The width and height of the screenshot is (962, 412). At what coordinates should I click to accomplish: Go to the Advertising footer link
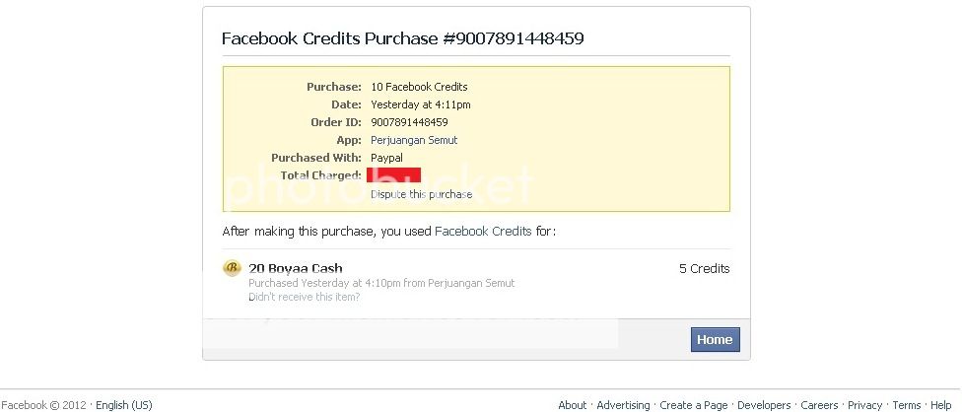point(623,405)
